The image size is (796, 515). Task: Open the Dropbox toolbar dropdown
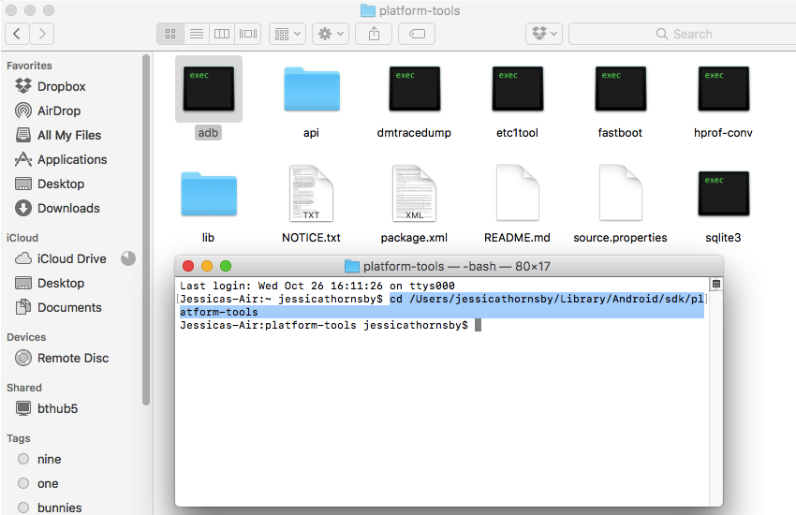544,34
